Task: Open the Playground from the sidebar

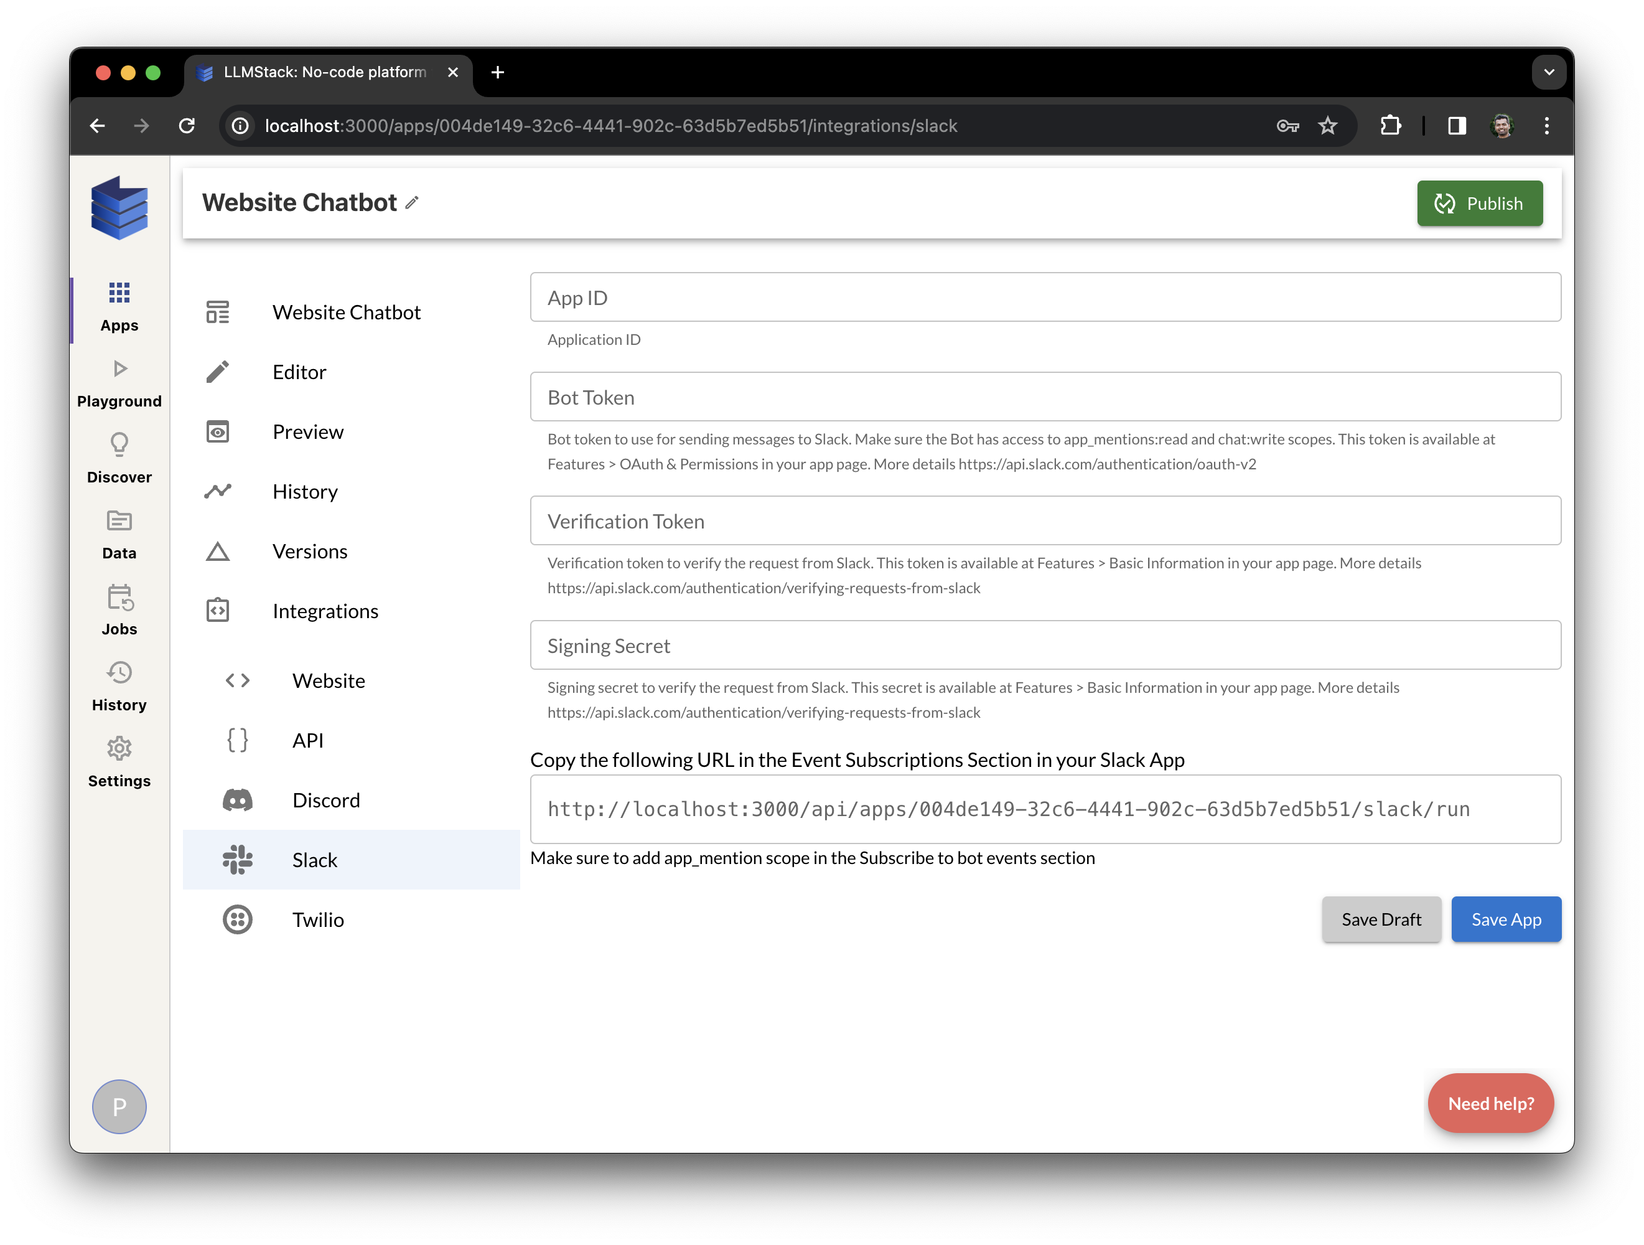Action: point(119,382)
